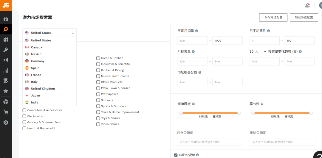Open the graduation cap academy icon
The image size is (322, 158).
pyautogui.click(x=6, y=91)
